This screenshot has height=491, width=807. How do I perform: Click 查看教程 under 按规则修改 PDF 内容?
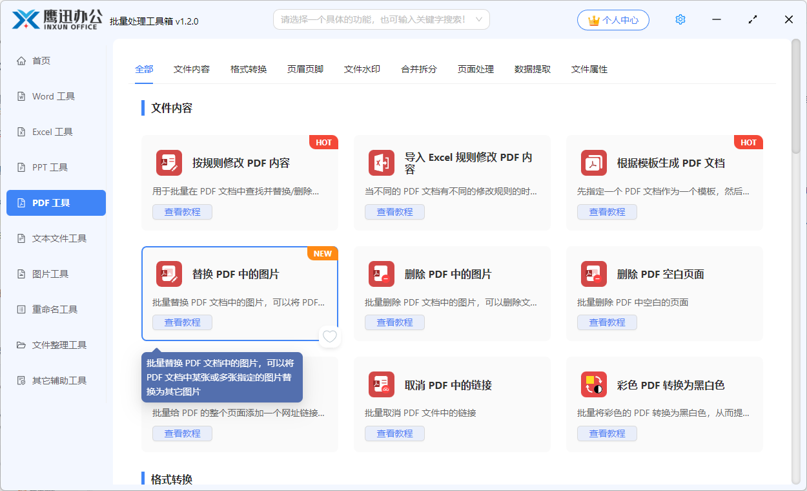coord(182,211)
